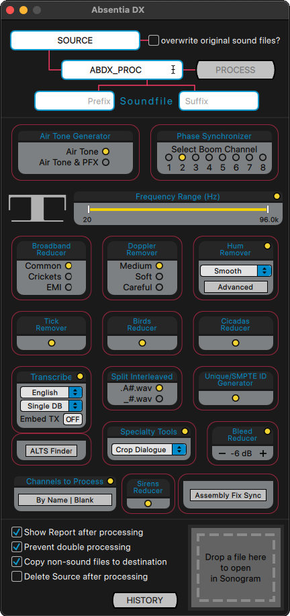This screenshot has width=290, height=616.
Task: Decrease Bleed Reducer with minus button
Action: (x=222, y=453)
